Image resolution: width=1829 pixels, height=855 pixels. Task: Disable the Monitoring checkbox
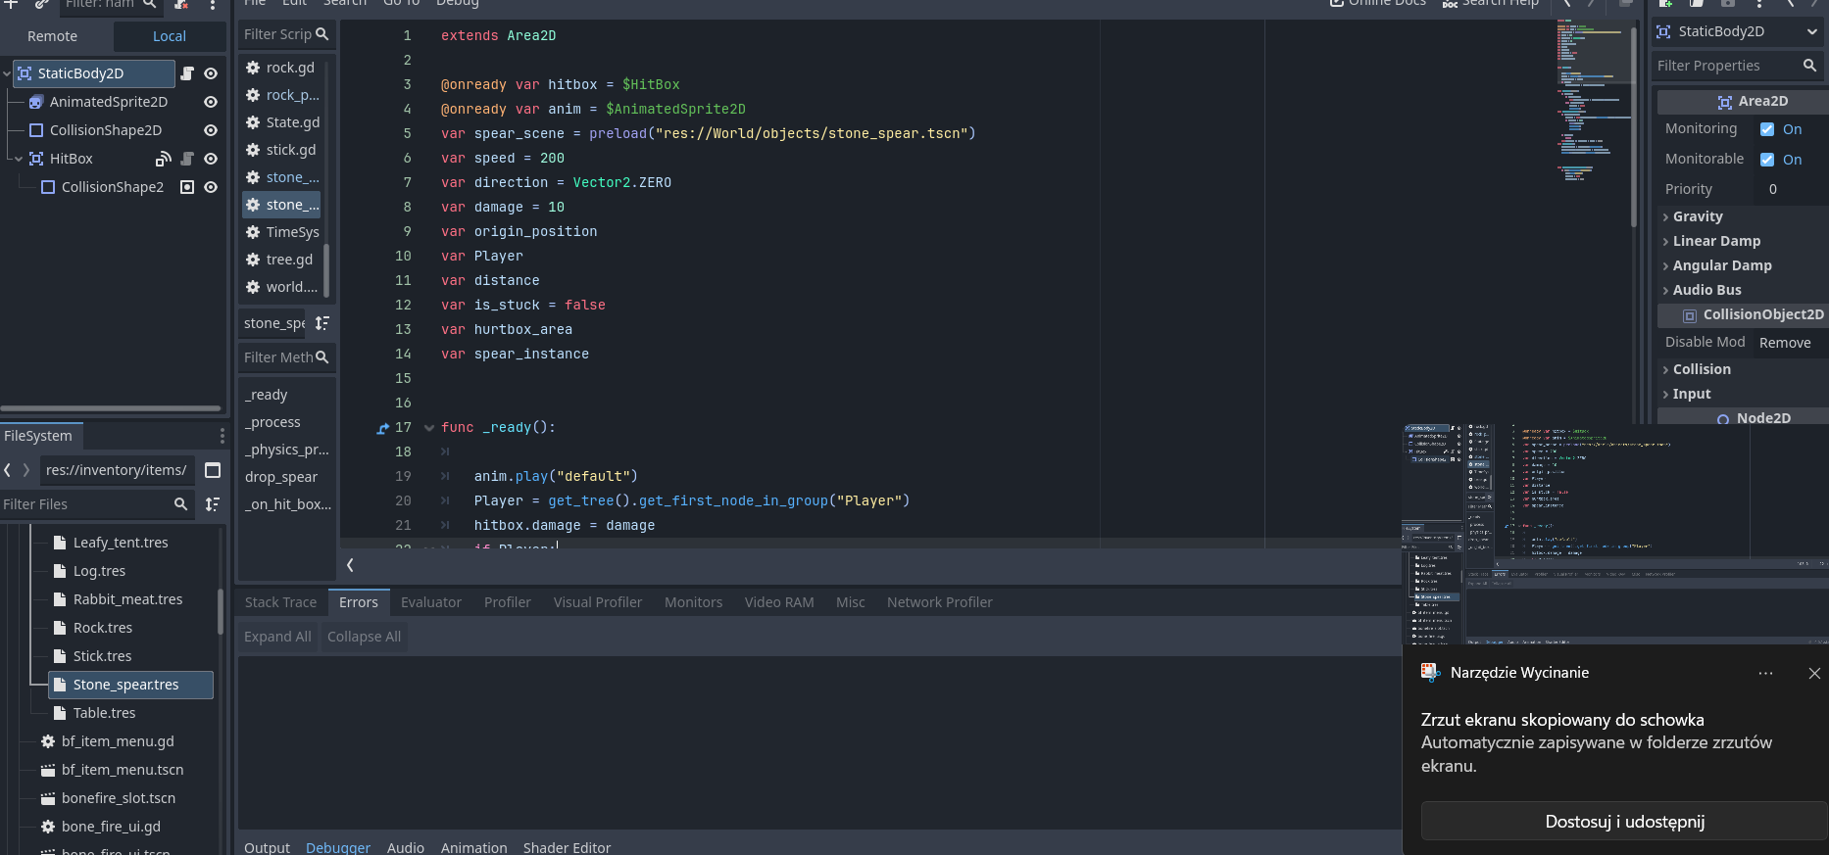[1767, 129]
